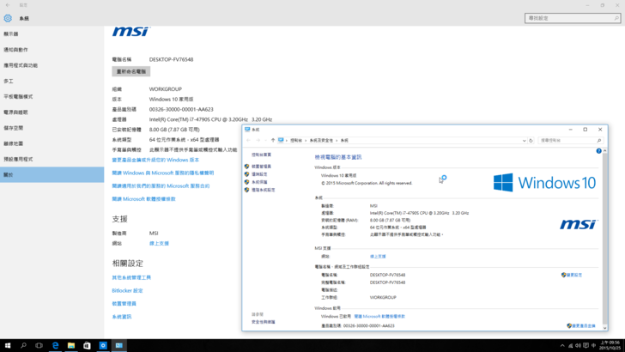This screenshot has height=352, width=625.
Task: Expand the address bar history dropdown
Action: (x=523, y=140)
